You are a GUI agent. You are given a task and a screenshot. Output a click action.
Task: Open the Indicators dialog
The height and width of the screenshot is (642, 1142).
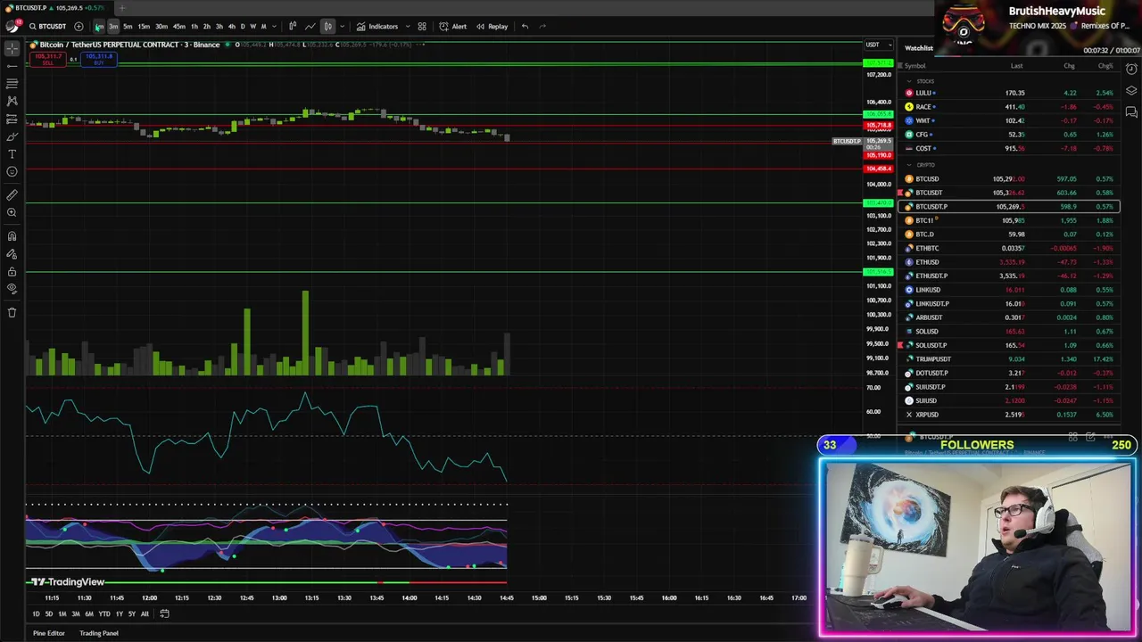point(377,26)
